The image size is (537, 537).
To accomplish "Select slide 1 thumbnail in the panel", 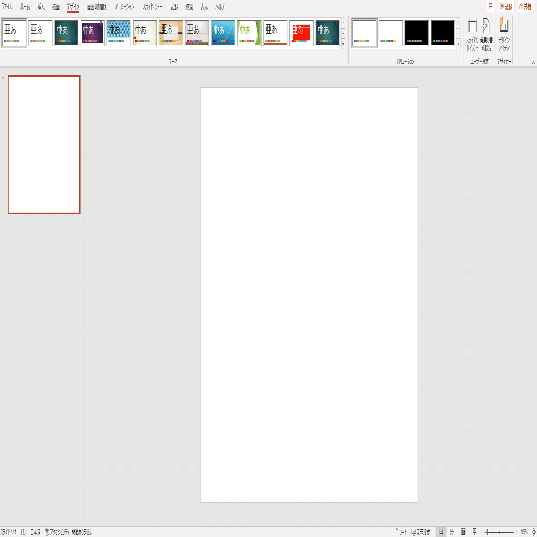I will 44,144.
